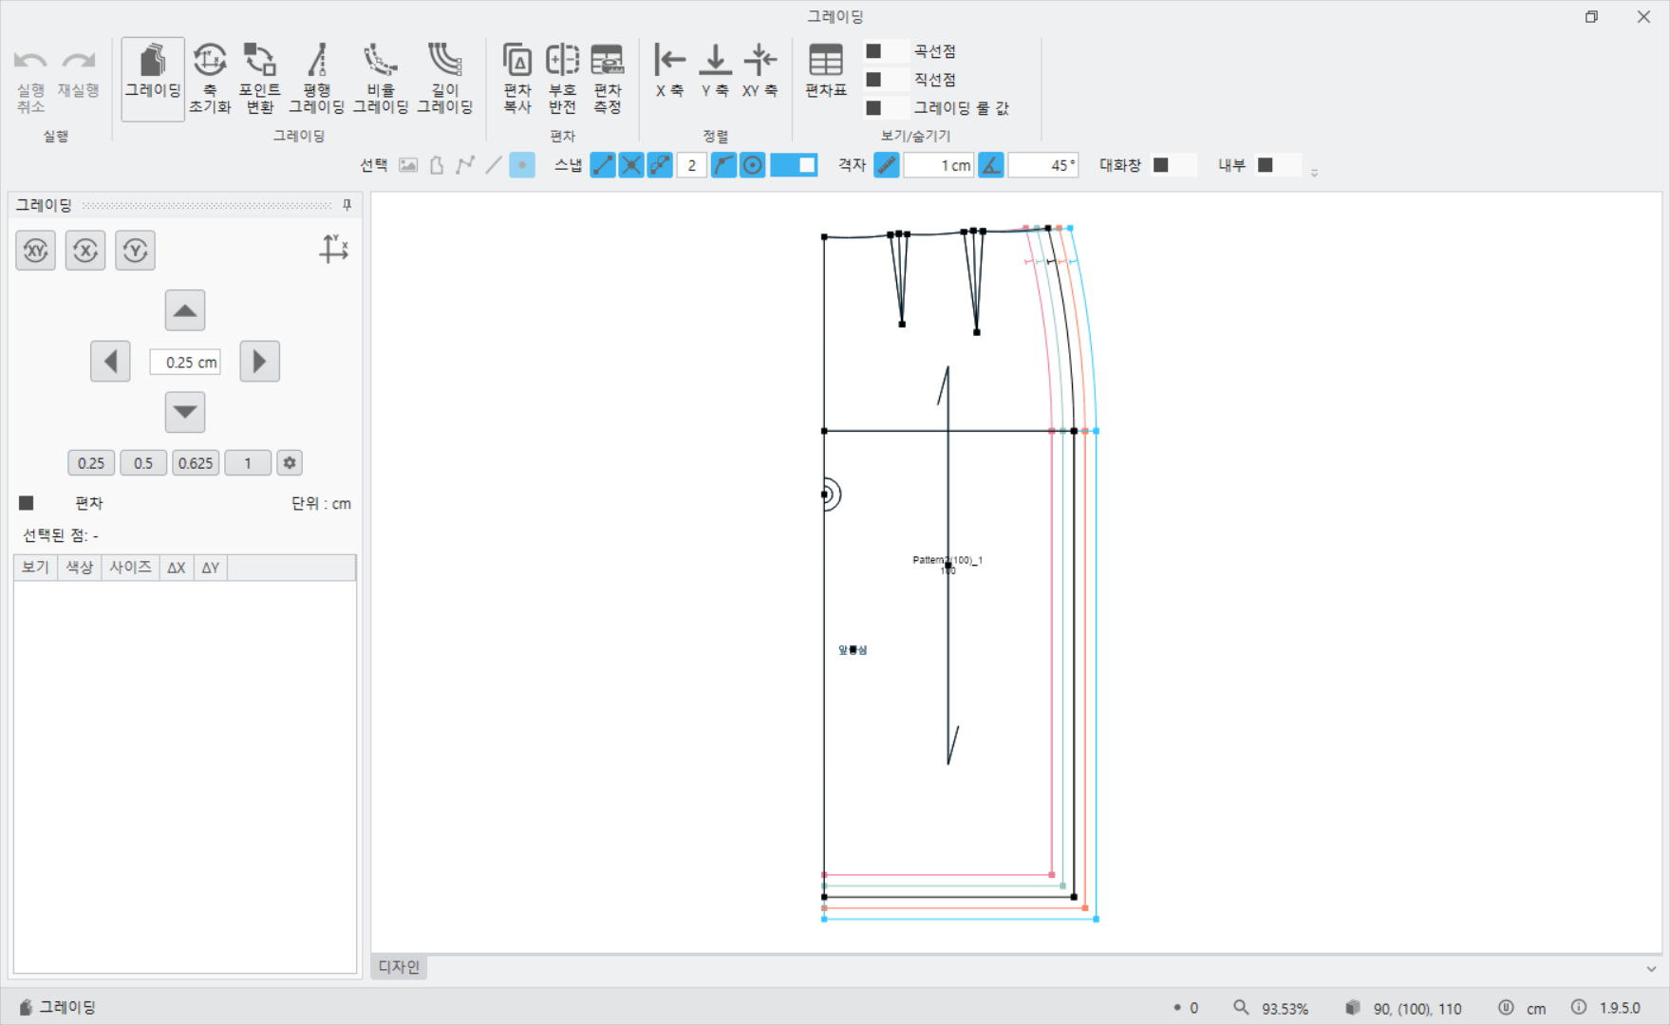This screenshot has height=1025, width=1670.
Task: Set step value to 0.5
Action: (x=143, y=463)
